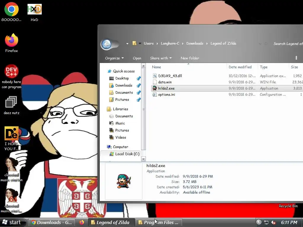The height and width of the screenshot is (227, 303).
Task: Select Desktop under Quick access
Action: point(122,78)
